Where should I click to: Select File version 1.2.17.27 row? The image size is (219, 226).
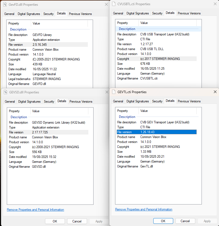click(157, 44)
